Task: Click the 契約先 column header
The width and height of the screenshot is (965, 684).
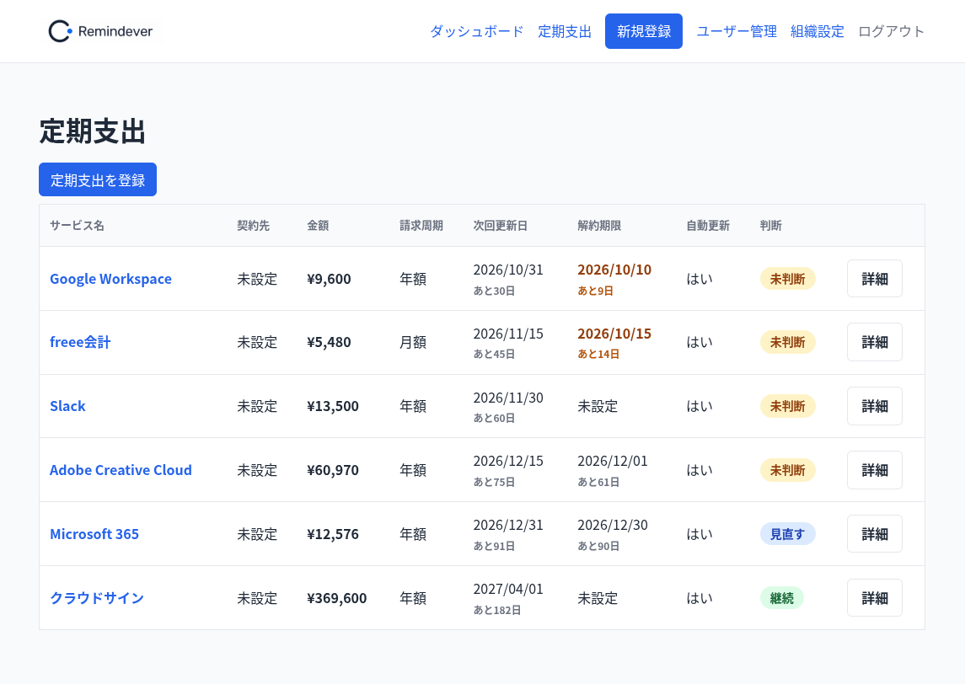Action: coord(254,226)
